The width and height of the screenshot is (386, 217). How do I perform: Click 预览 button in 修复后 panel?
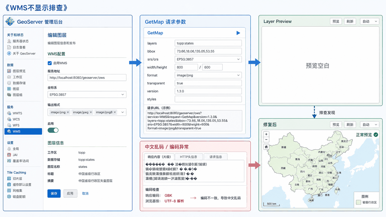(336, 125)
